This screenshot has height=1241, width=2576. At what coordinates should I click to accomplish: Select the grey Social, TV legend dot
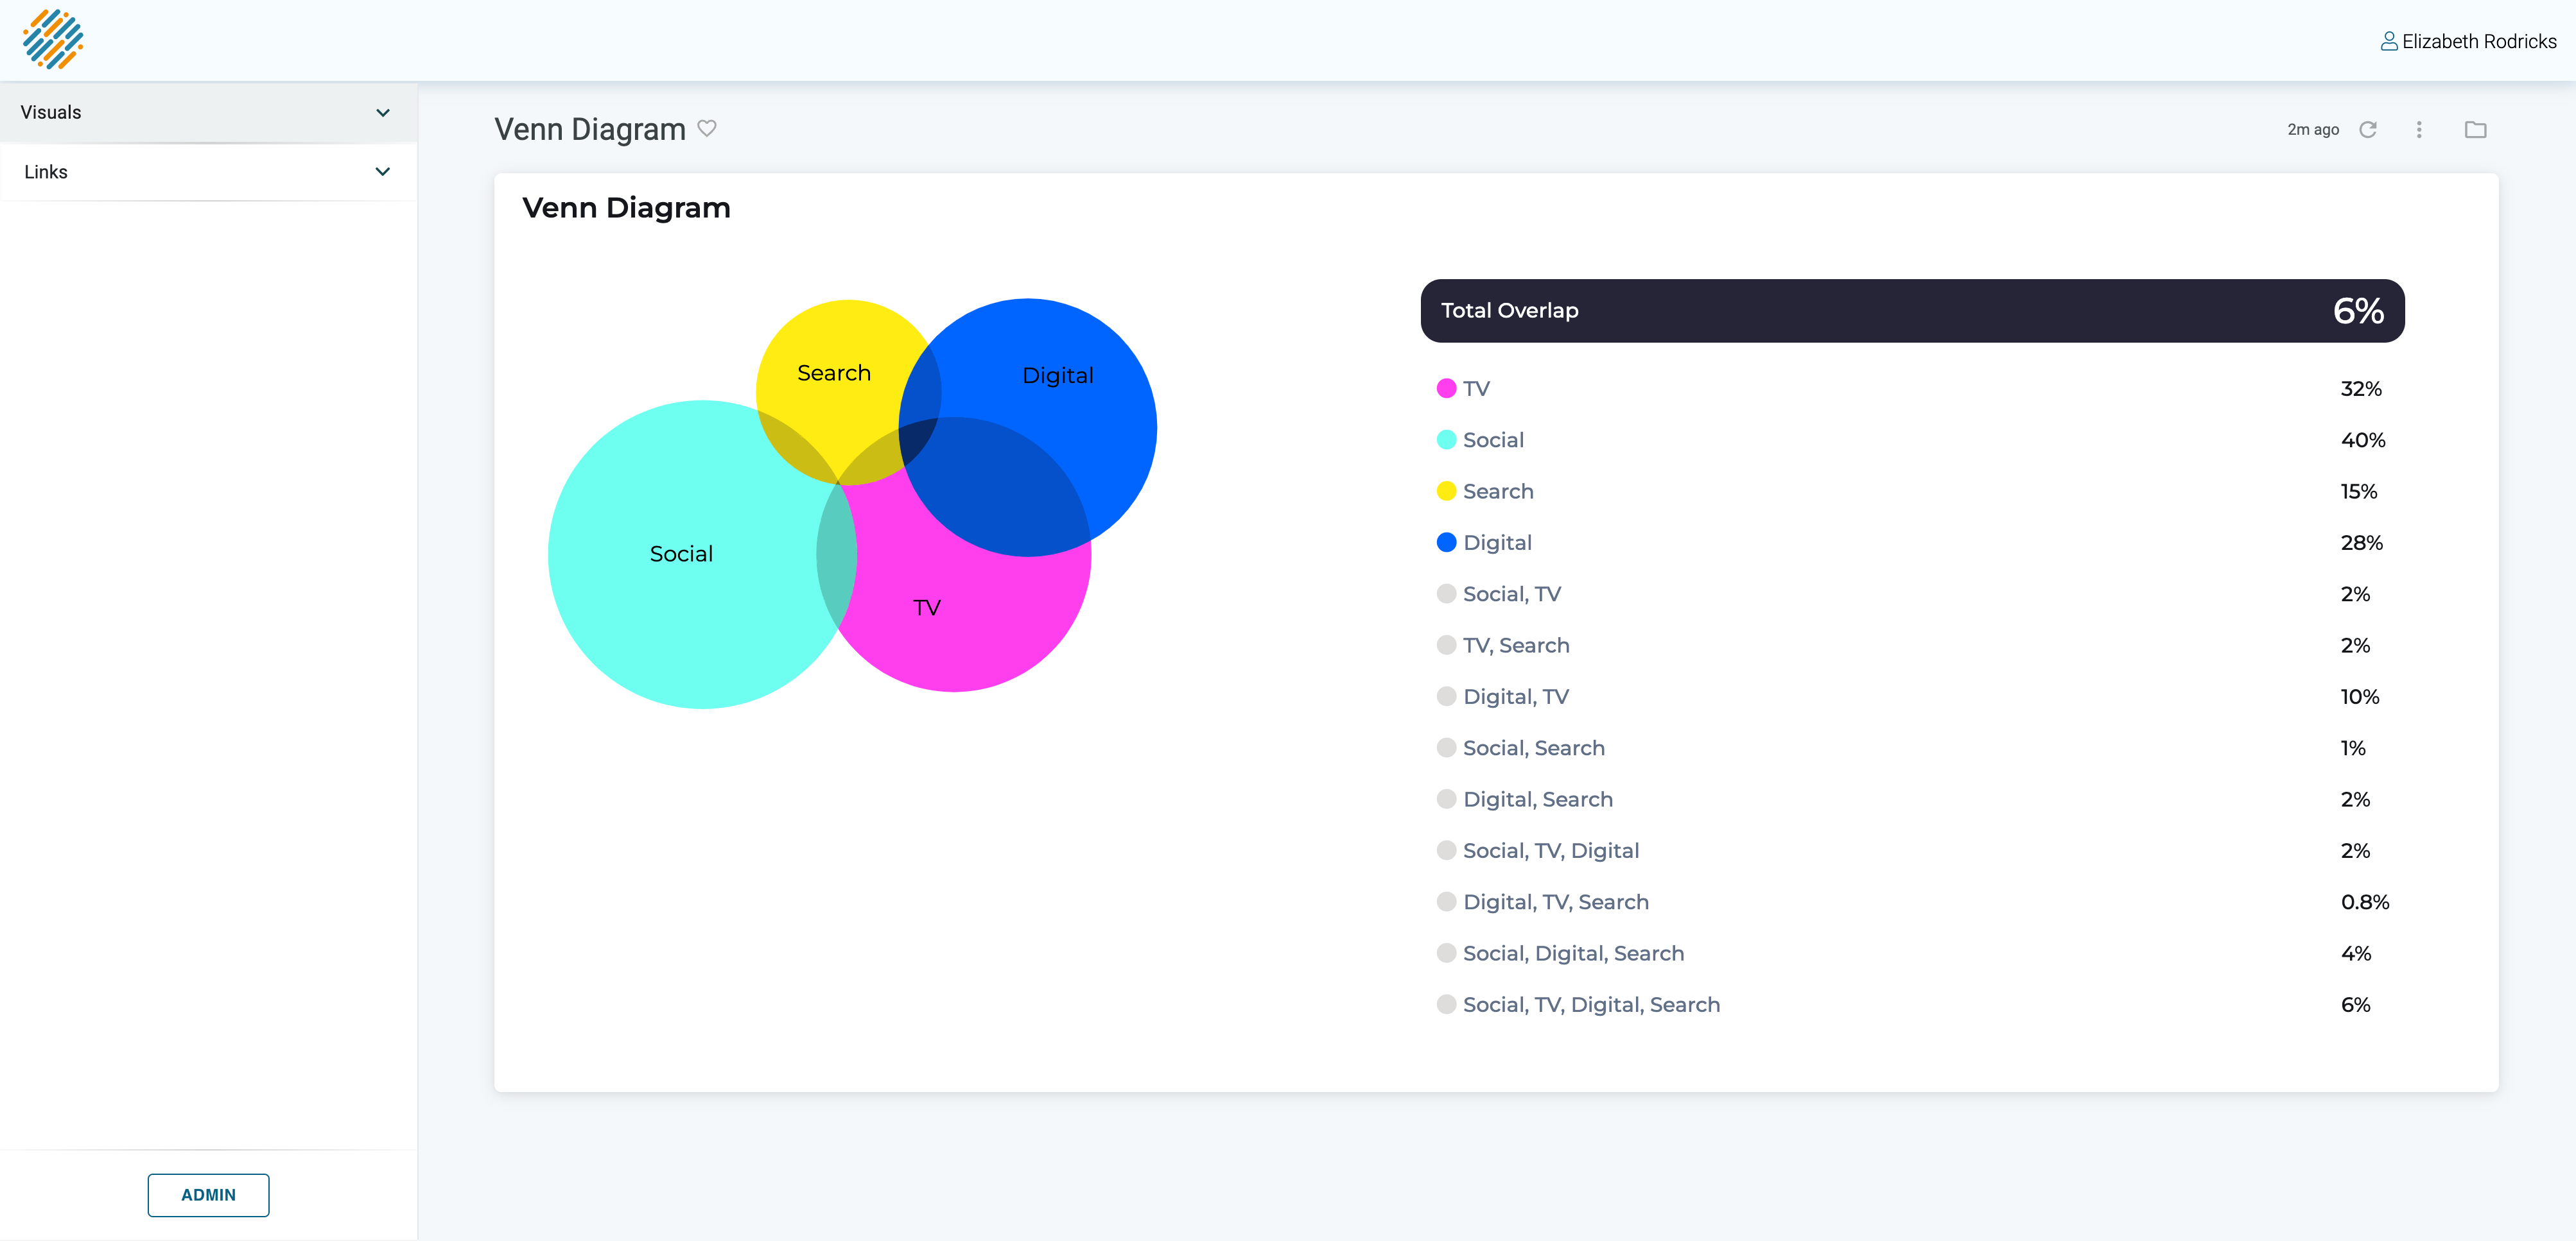tap(1446, 594)
